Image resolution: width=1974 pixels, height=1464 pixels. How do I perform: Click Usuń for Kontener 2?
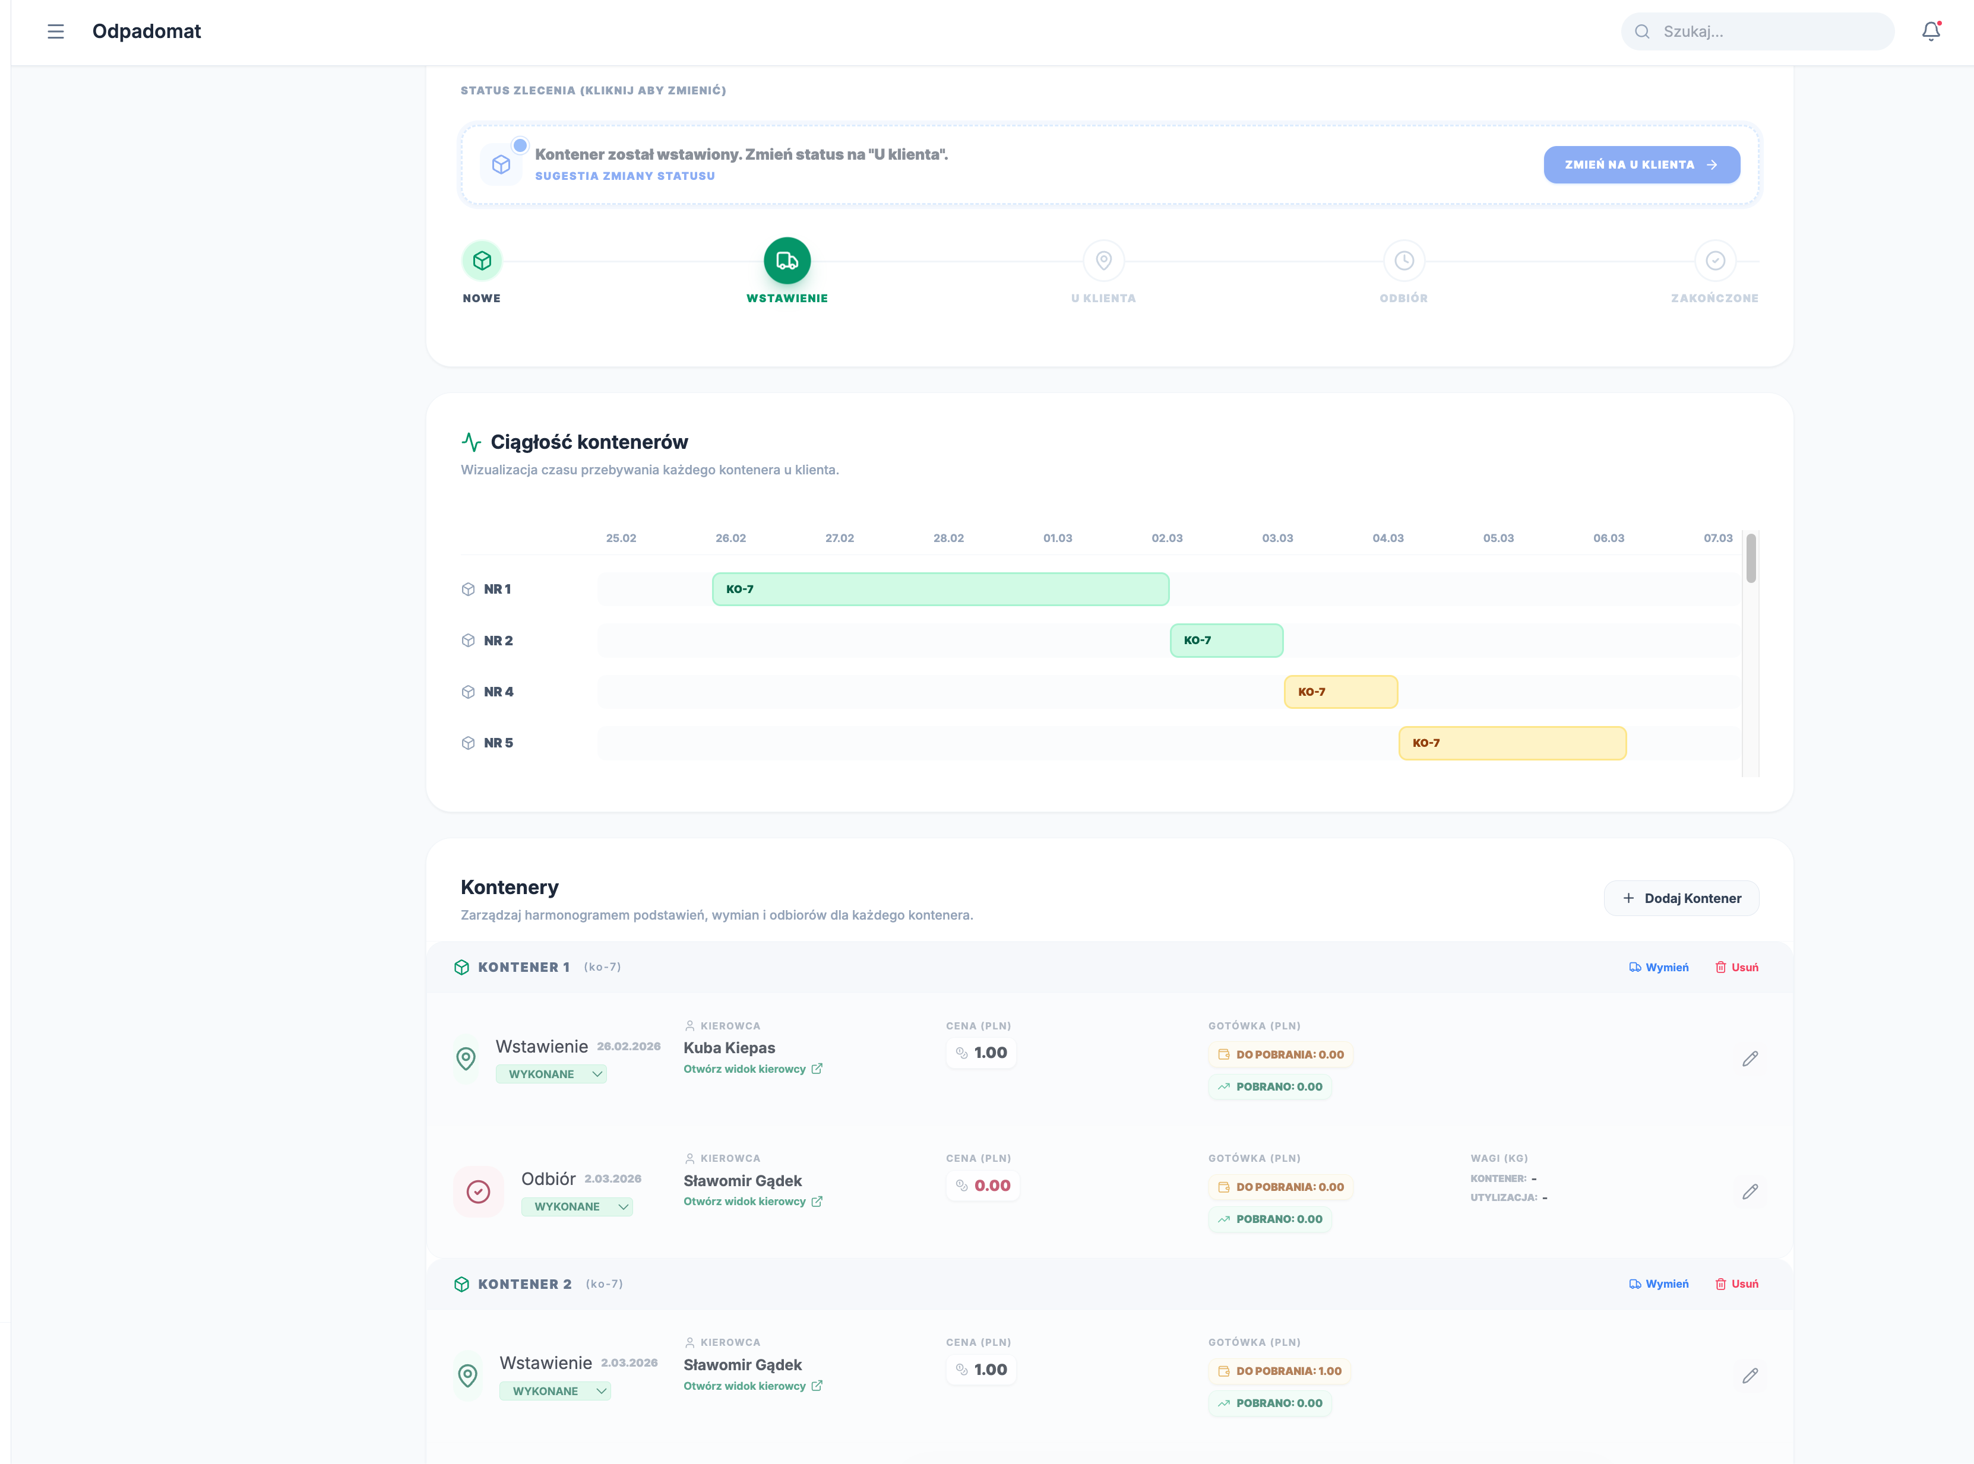point(1736,1283)
